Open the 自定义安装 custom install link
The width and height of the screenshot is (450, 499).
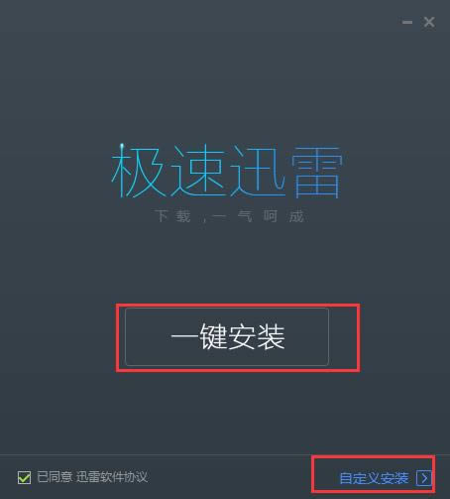[x=374, y=478]
